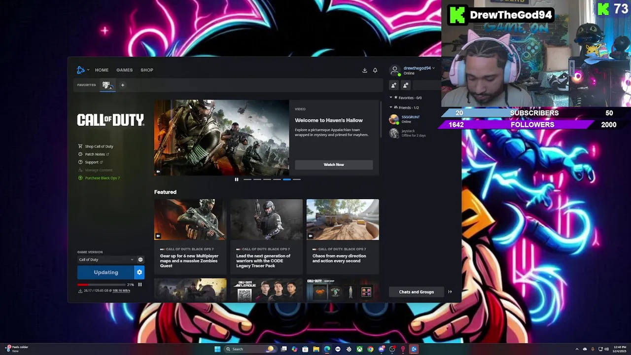Viewport: 631px width, 355px height.
Task: Open the downloads icon in top bar
Action: click(x=365, y=70)
